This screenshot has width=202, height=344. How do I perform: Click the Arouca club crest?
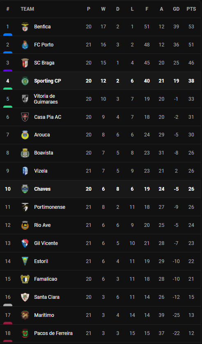25,135
